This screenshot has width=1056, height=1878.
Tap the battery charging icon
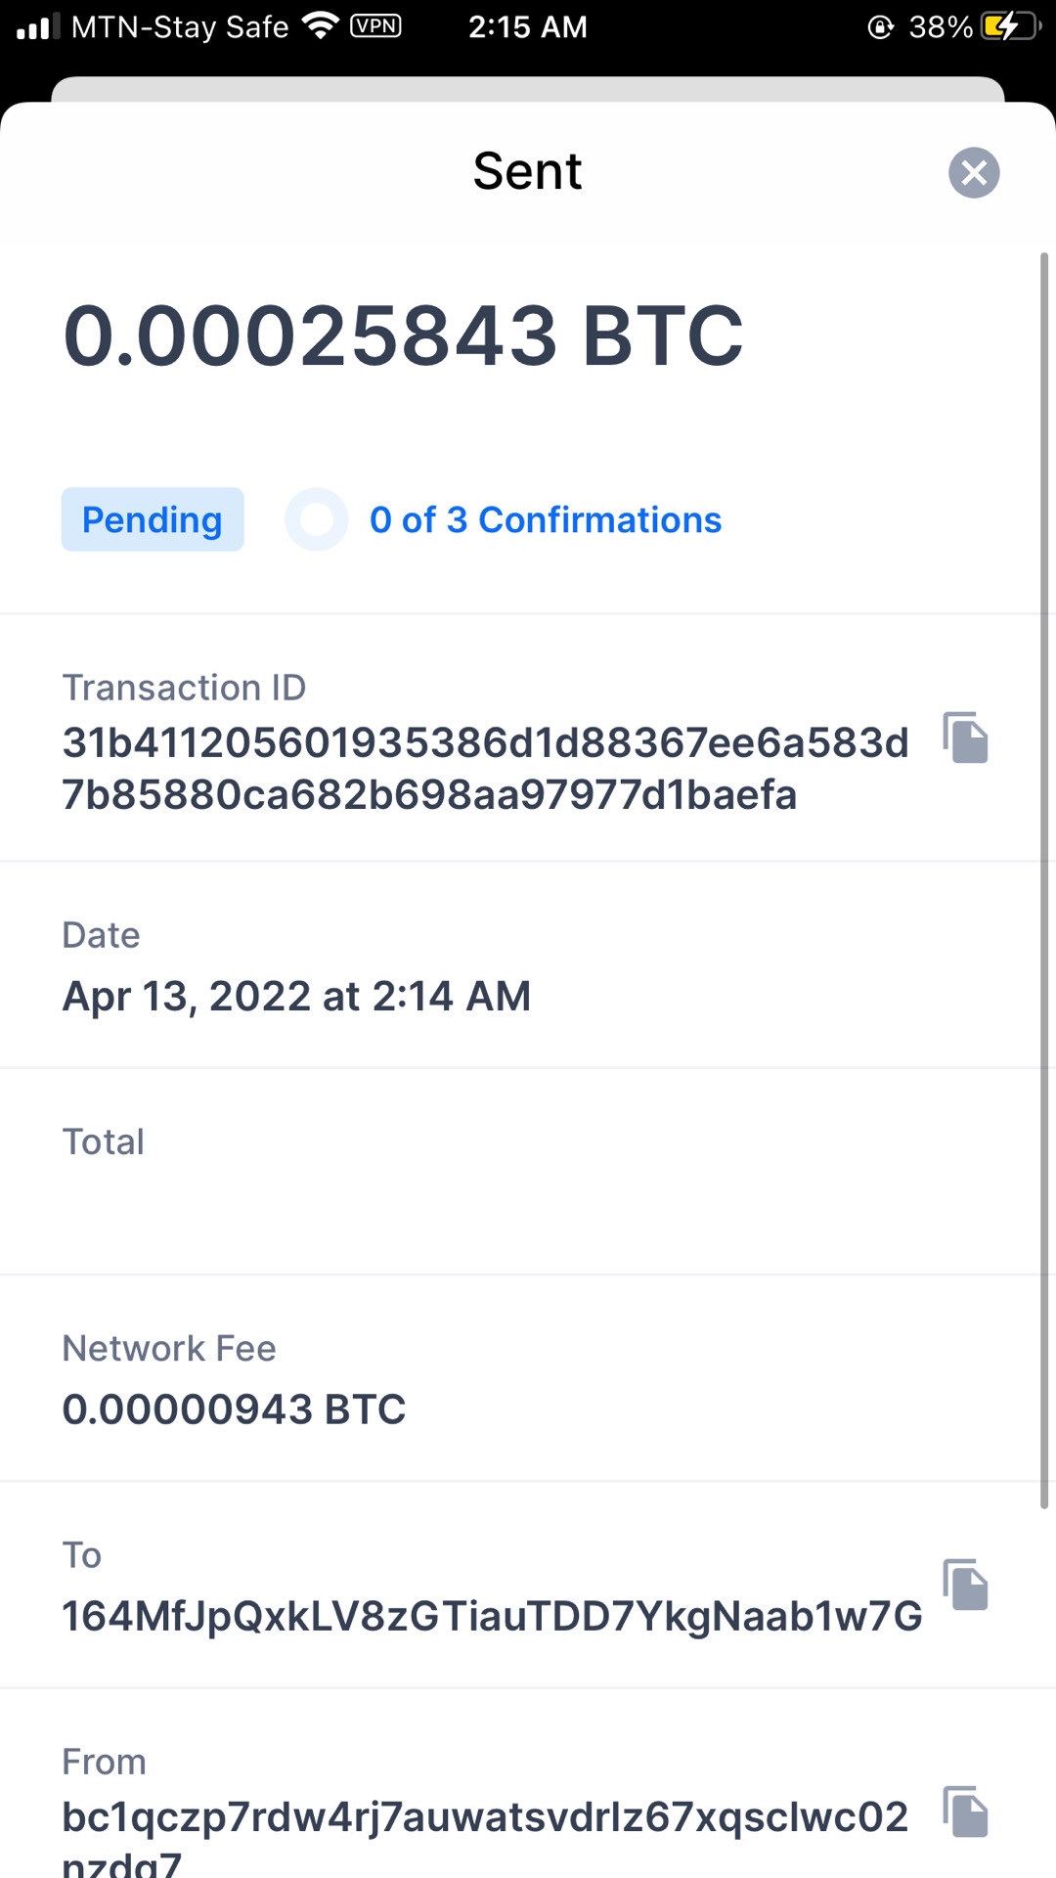[1009, 26]
